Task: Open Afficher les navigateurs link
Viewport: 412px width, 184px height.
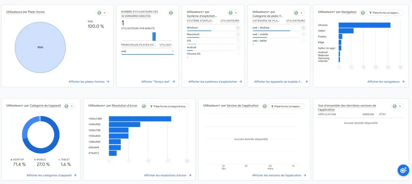Action: click(x=386, y=82)
